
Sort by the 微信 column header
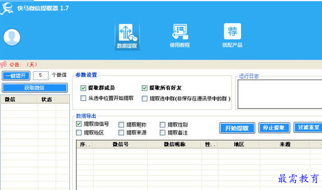tap(19, 99)
